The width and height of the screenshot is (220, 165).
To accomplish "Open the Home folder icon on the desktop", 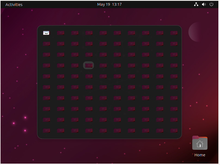I will tap(200, 143).
